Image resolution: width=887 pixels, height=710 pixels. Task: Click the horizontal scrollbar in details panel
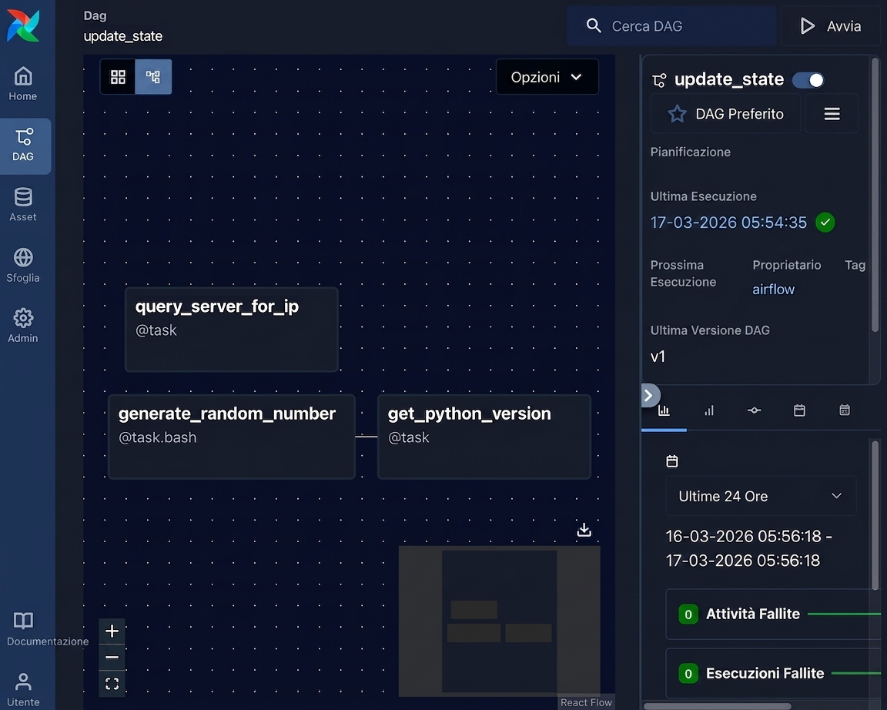(x=718, y=706)
